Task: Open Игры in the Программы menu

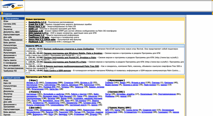Action: tap(6, 21)
